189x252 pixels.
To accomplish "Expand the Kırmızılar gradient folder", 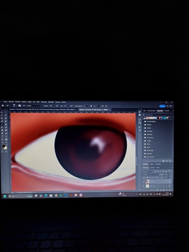I will point(143,134).
